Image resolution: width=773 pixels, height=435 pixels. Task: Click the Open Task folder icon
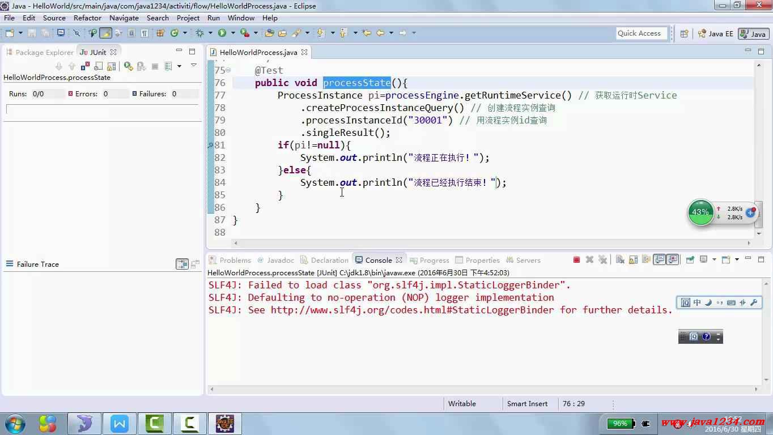click(282, 33)
